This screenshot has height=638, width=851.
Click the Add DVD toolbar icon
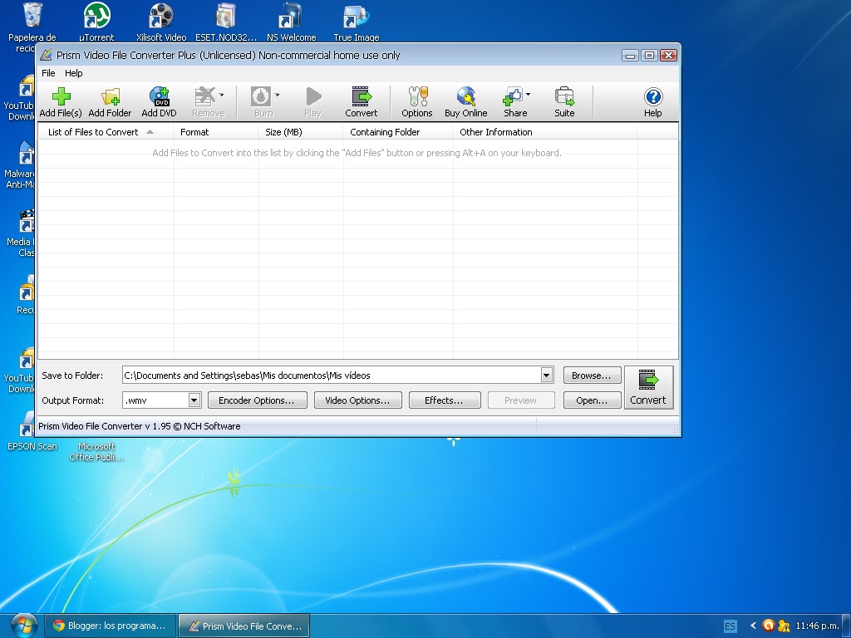pyautogui.click(x=159, y=102)
